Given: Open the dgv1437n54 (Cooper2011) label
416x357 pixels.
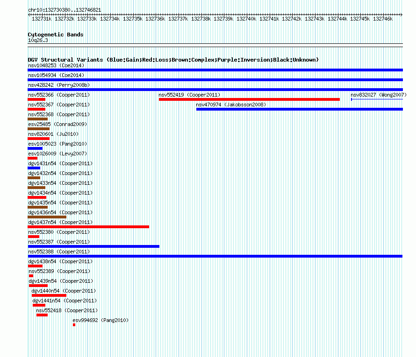Looking at the screenshot, I should click(x=60, y=222).
